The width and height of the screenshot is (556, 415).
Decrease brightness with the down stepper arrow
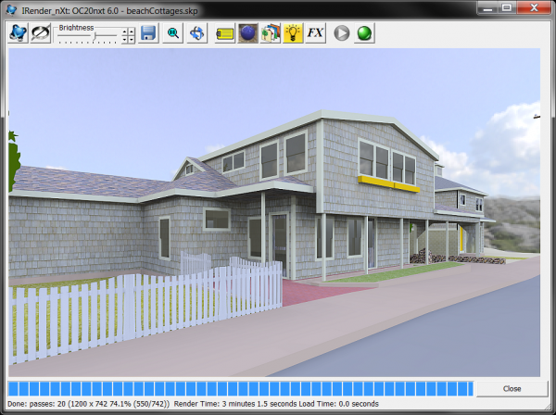129,39
